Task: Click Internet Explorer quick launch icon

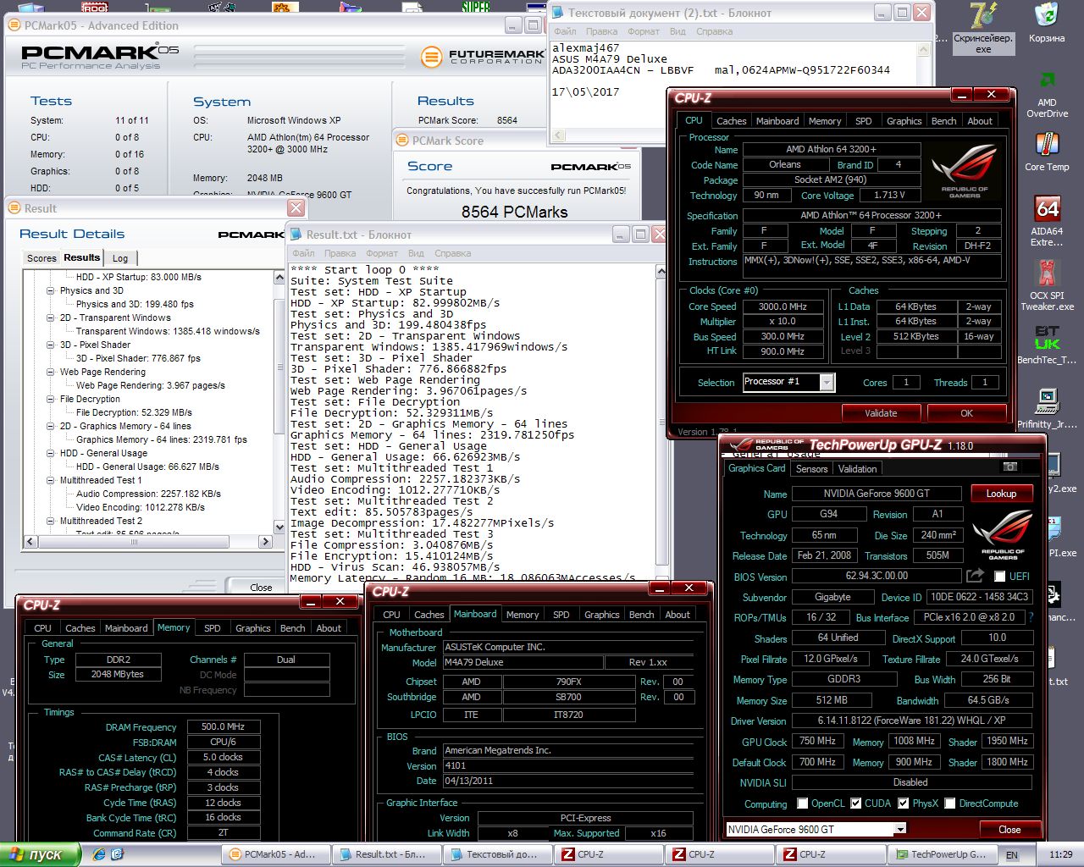Action: pyautogui.click(x=99, y=854)
